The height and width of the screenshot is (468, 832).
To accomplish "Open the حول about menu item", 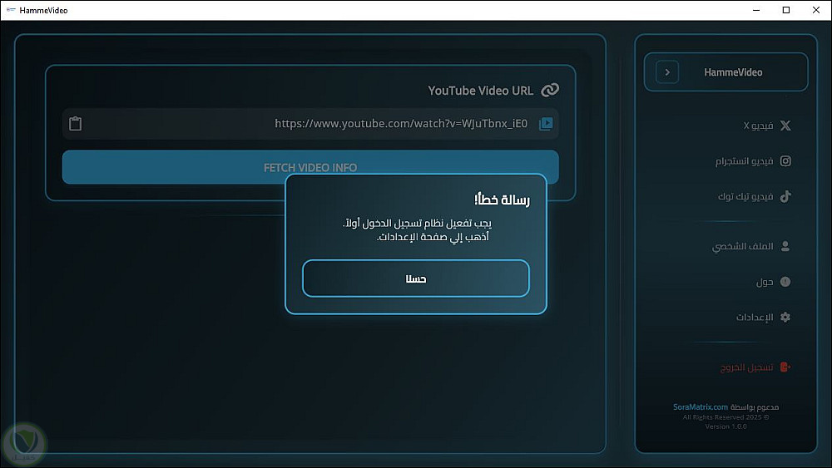I will tap(774, 282).
